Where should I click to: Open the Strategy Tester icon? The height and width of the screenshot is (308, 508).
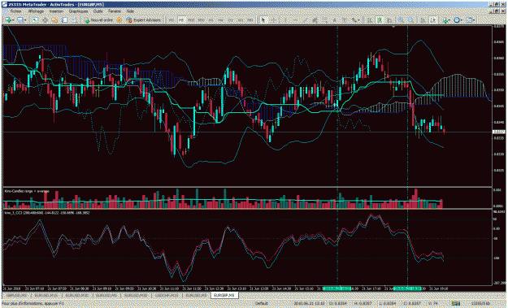(74, 20)
